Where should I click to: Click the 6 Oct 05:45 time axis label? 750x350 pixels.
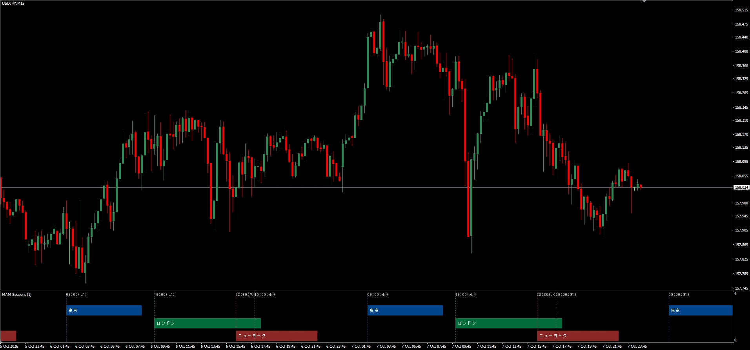click(110, 346)
